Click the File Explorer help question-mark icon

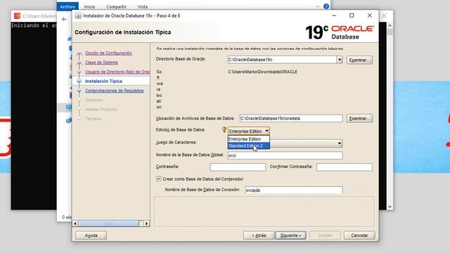pyautogui.click(x=326, y=6)
